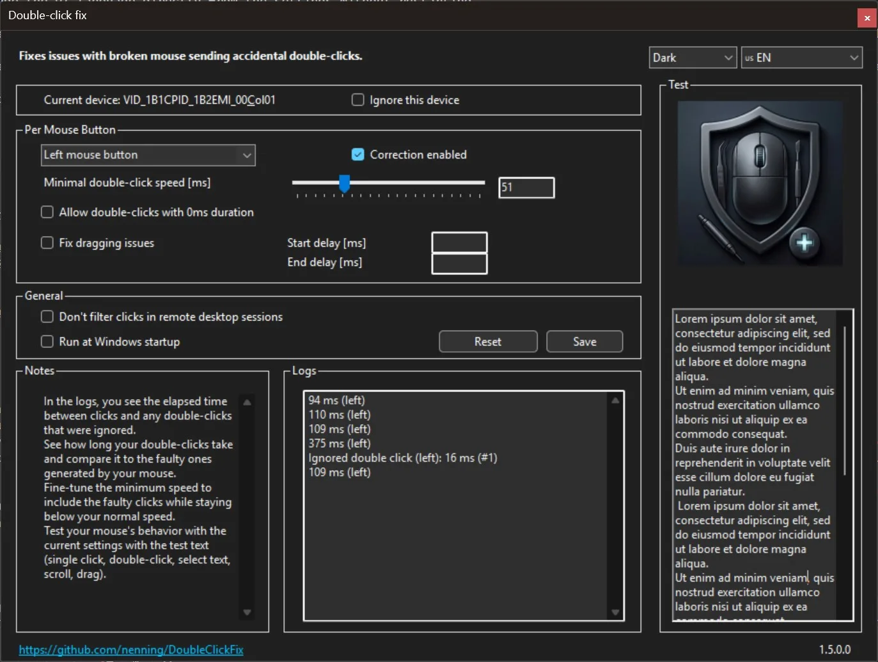Click the 'Duis aute irure dolor in' test line

coord(732,448)
